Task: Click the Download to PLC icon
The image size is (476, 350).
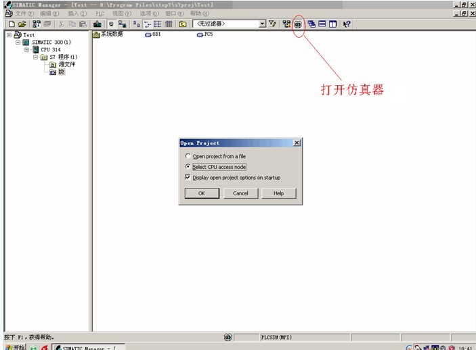Action: [98, 24]
